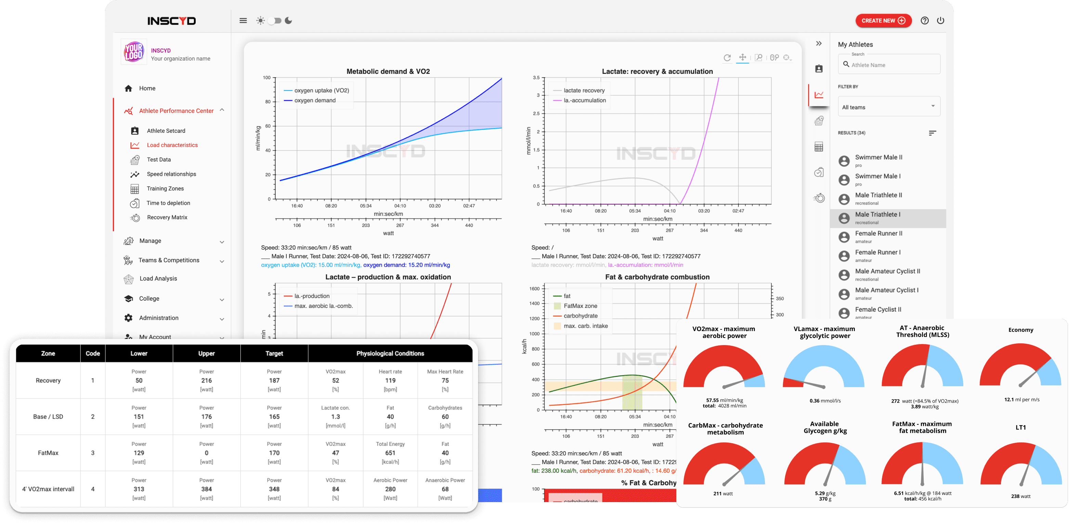Expand the College menu chevron
Viewport: 1069px width, 524px height.
pos(222,300)
